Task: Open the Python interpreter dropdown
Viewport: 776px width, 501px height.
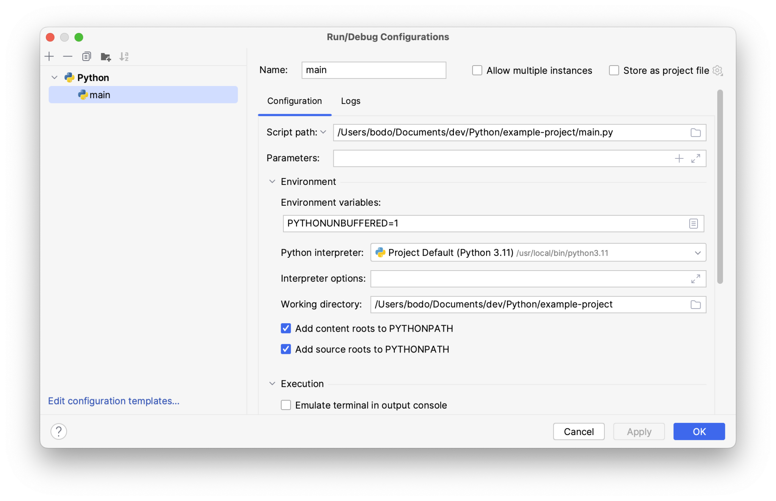Action: pos(698,252)
